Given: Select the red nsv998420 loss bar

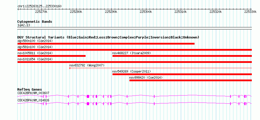Looking at the screenshot, I should (x=190, y=80).
